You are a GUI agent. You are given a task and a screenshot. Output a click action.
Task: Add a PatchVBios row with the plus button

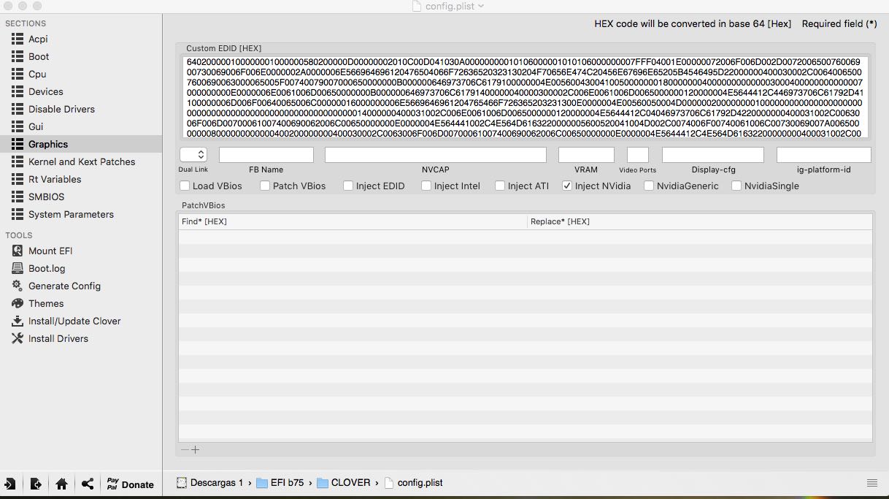click(196, 450)
